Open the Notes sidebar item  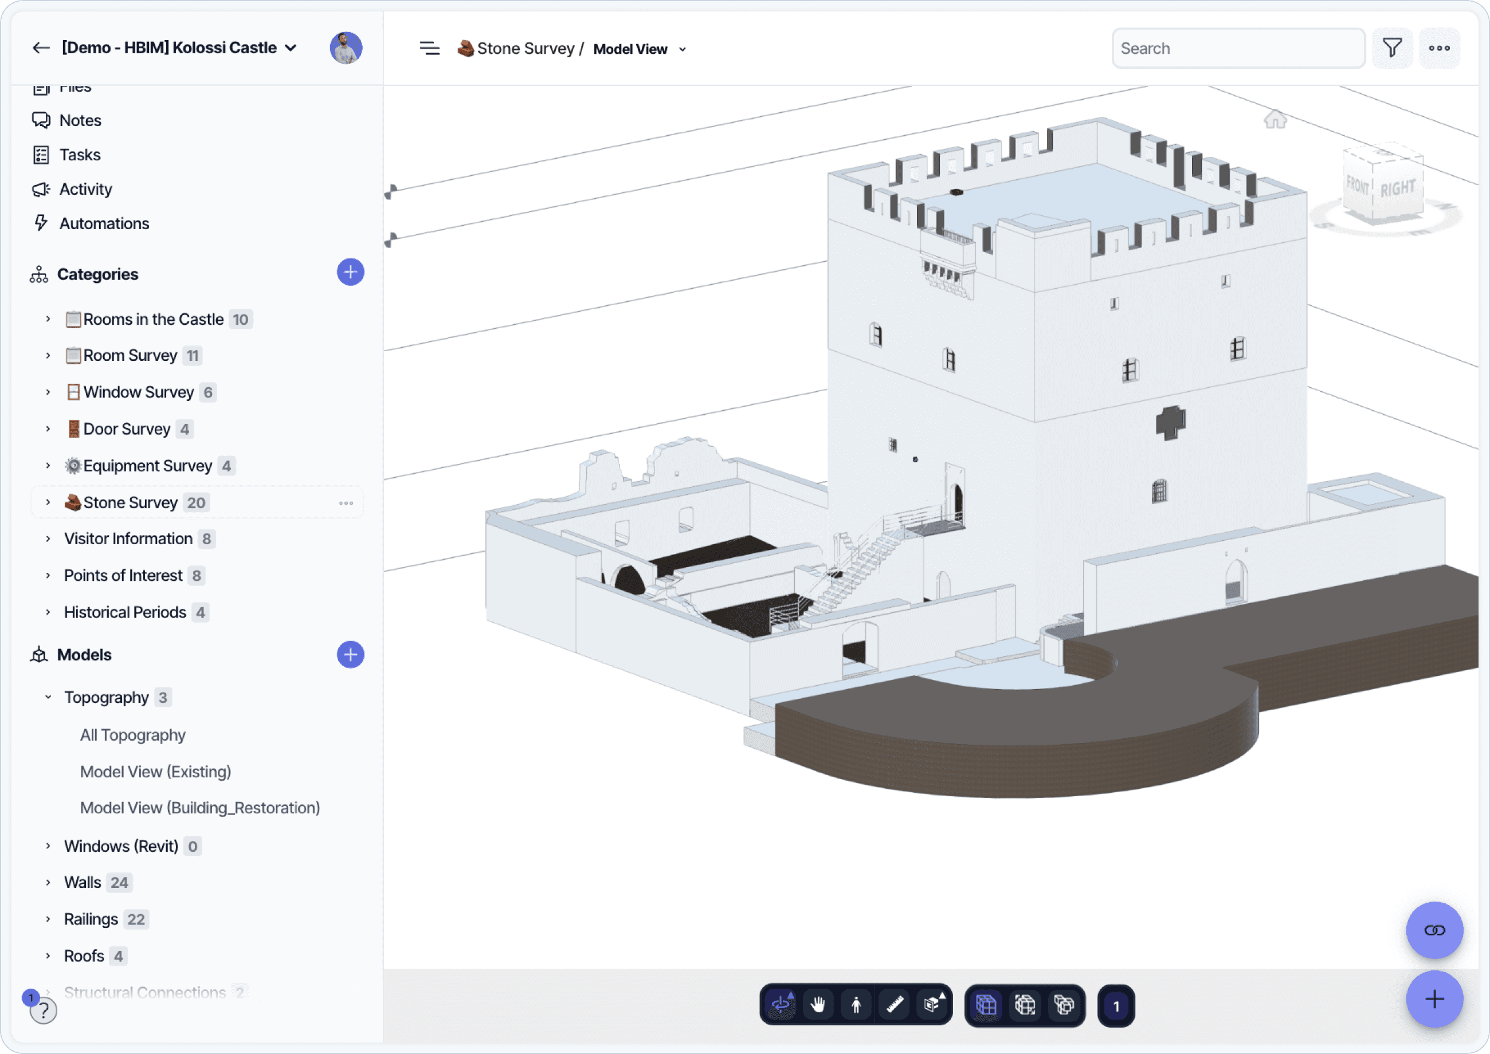tap(80, 120)
